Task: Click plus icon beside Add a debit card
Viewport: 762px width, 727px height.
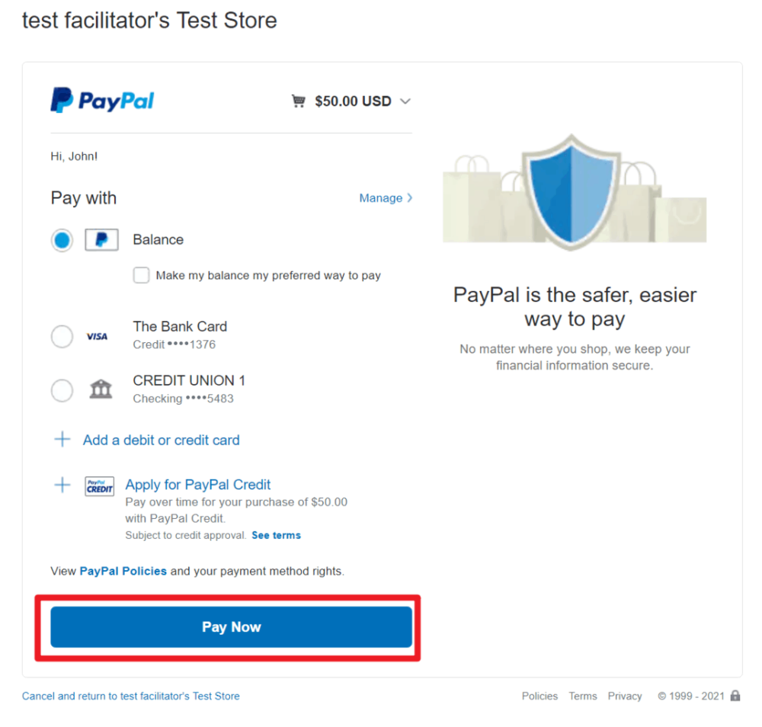Action: pos(62,439)
